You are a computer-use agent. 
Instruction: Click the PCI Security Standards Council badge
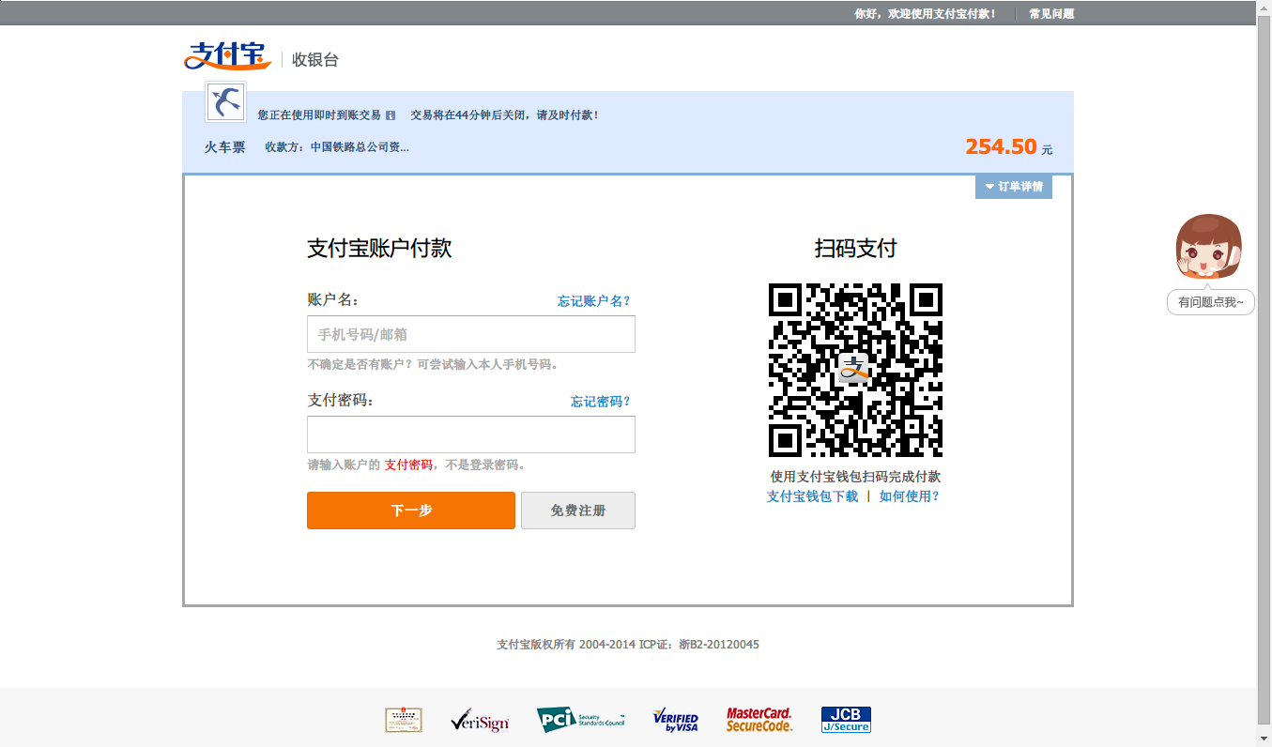click(580, 720)
